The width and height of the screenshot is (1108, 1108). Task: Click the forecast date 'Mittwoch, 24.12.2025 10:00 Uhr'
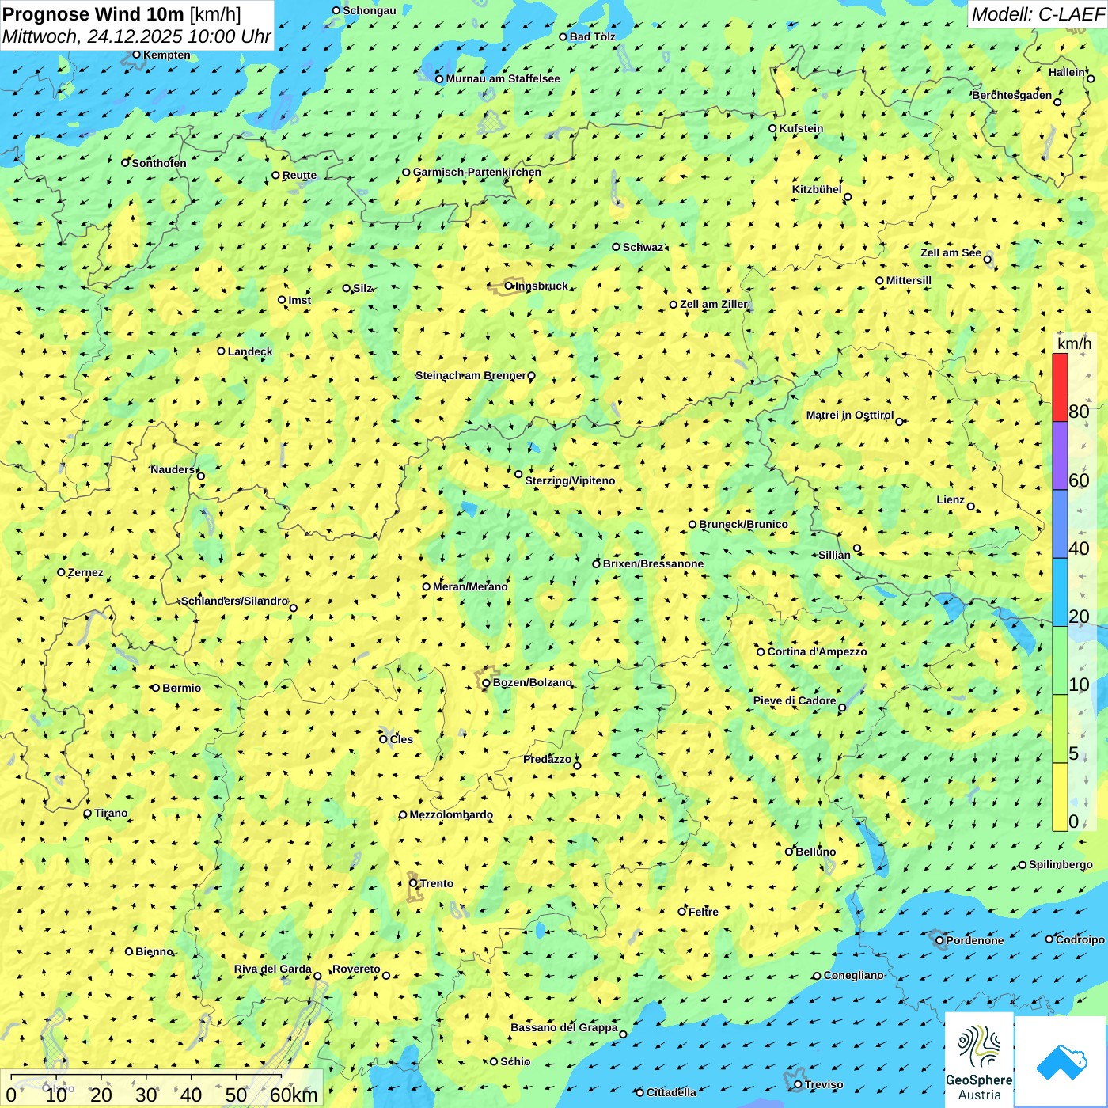tap(136, 36)
